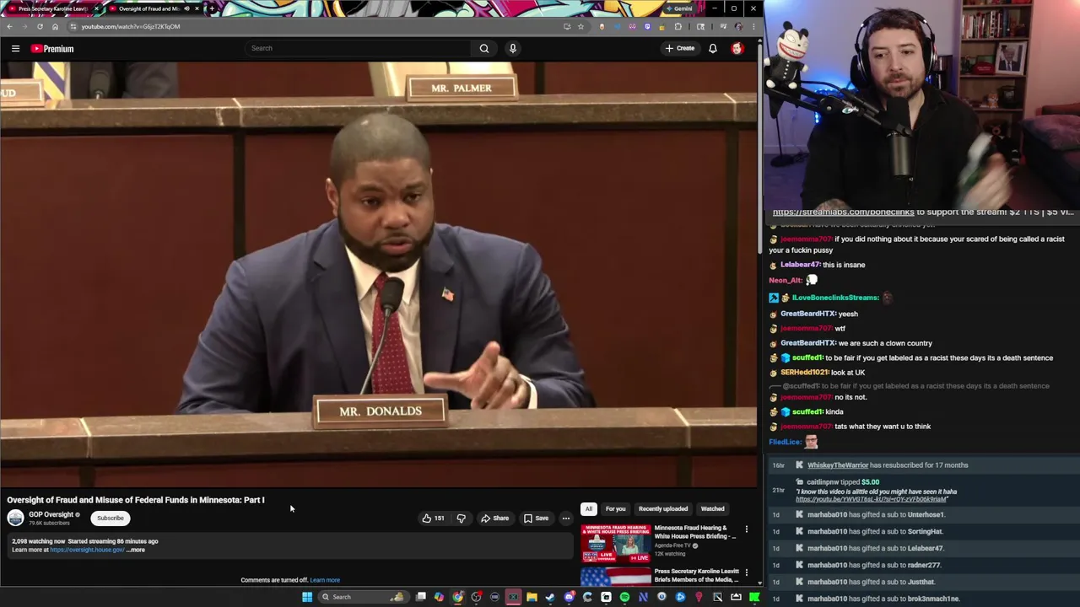Open the Gemini button in Chrome

pyautogui.click(x=678, y=8)
